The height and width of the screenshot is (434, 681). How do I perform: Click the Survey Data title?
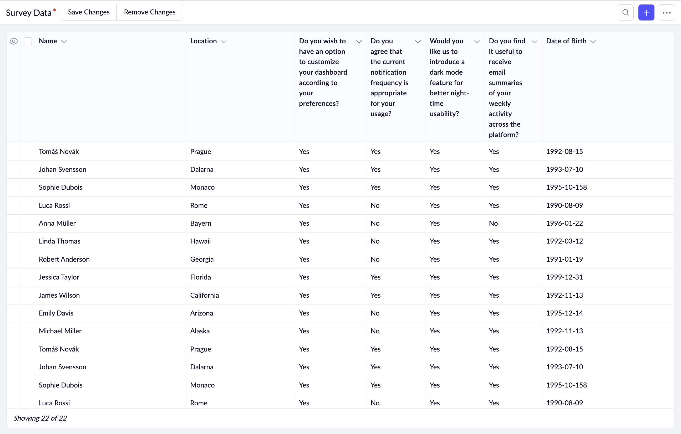(29, 13)
